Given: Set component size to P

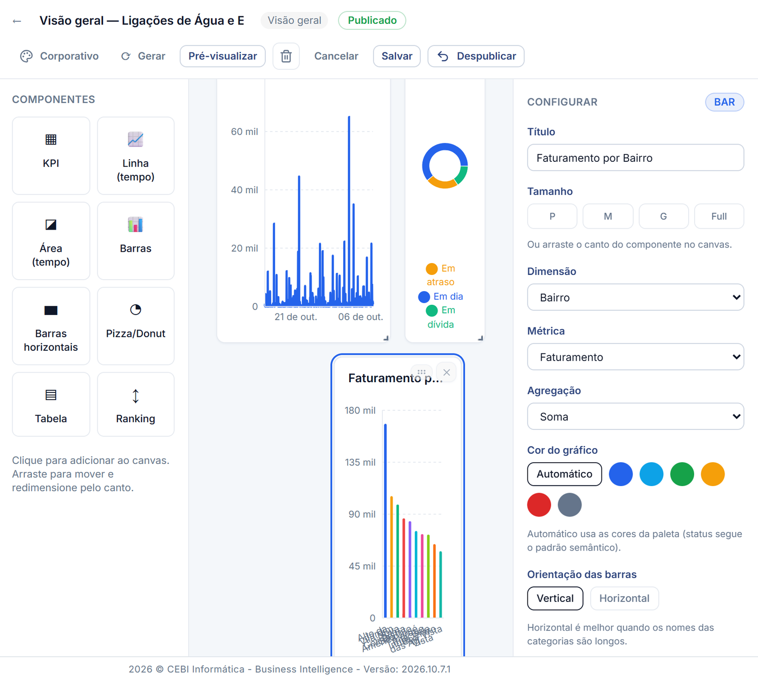Looking at the screenshot, I should point(552,217).
